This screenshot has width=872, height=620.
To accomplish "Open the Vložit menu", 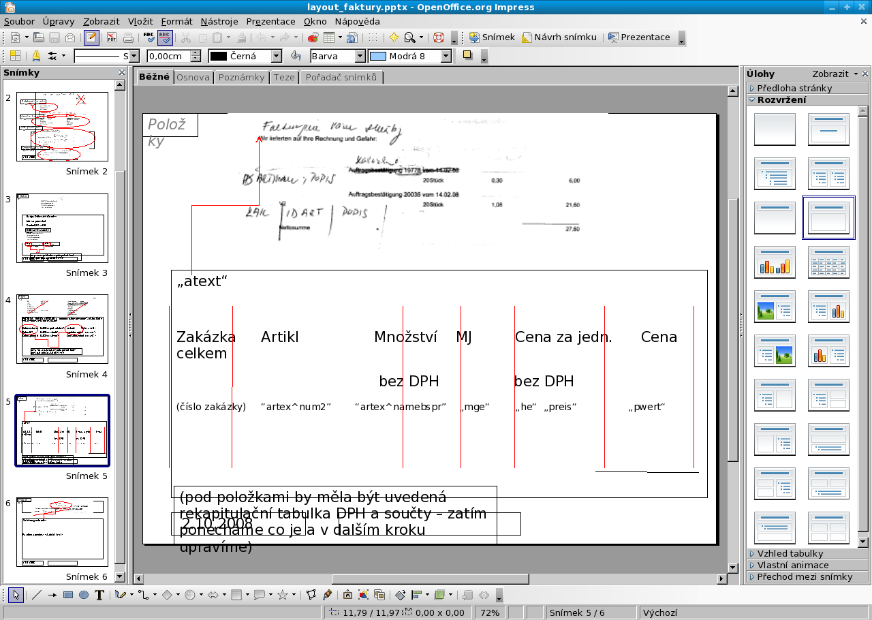I will 141,21.
